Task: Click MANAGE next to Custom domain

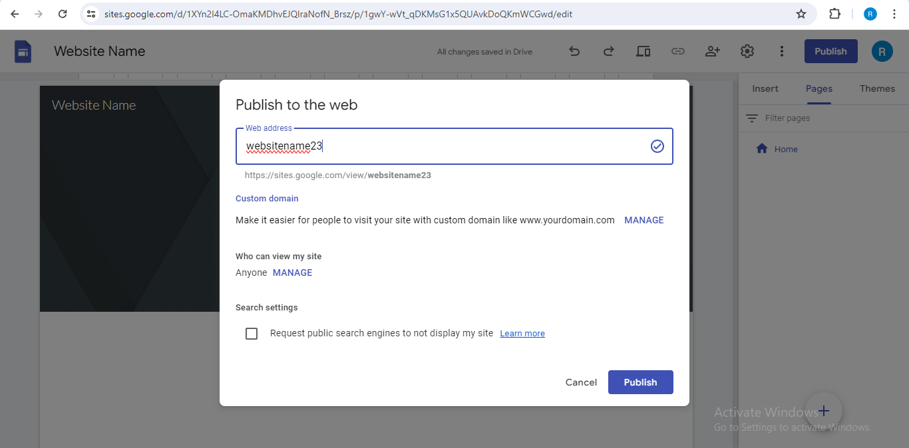Action: tap(644, 220)
